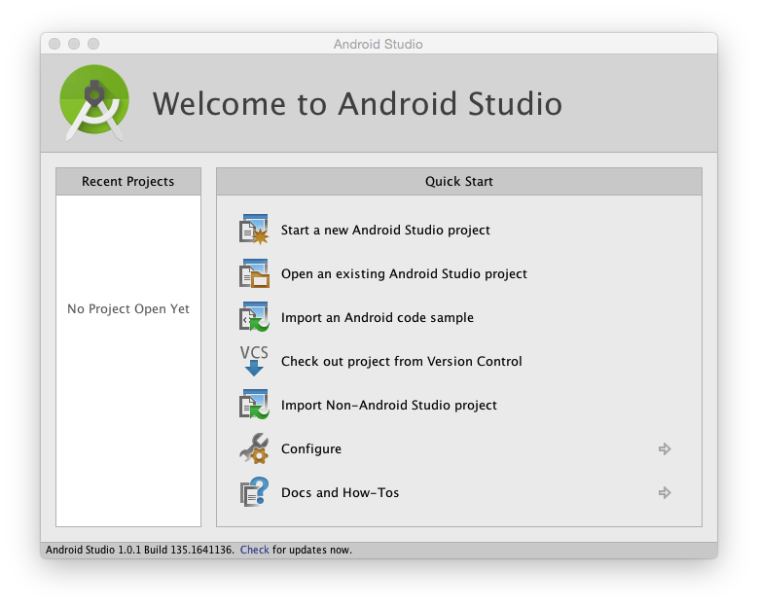Click the Configure wrench and gear icon
The width and height of the screenshot is (758, 607).
[x=254, y=448]
